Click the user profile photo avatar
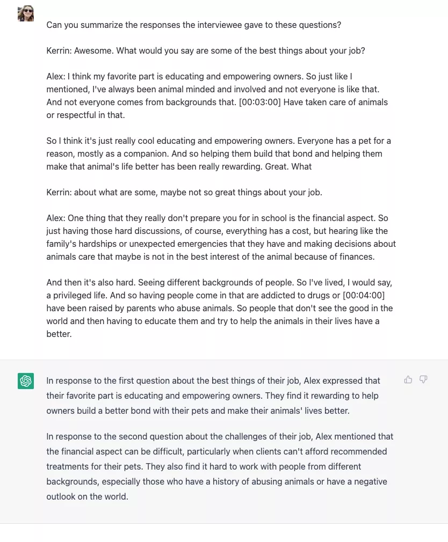 26,13
